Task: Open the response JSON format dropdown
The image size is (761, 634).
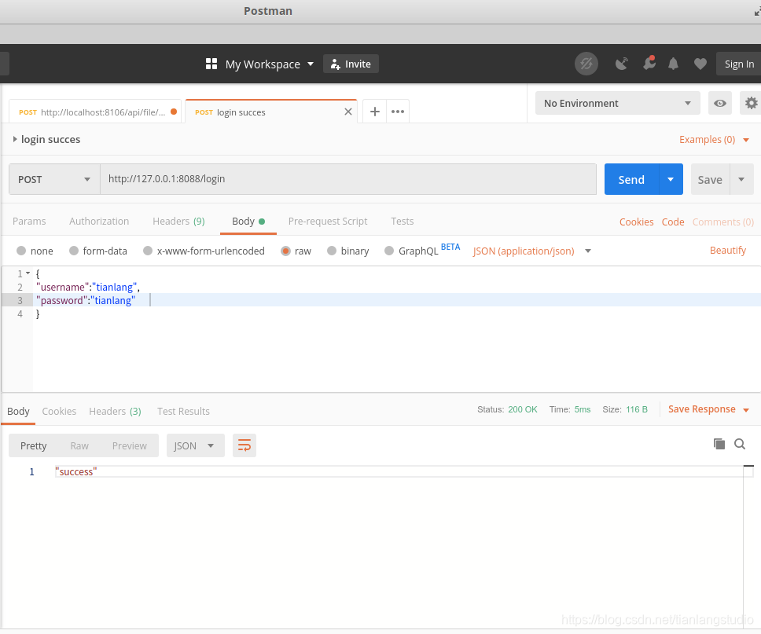Action: click(x=196, y=445)
